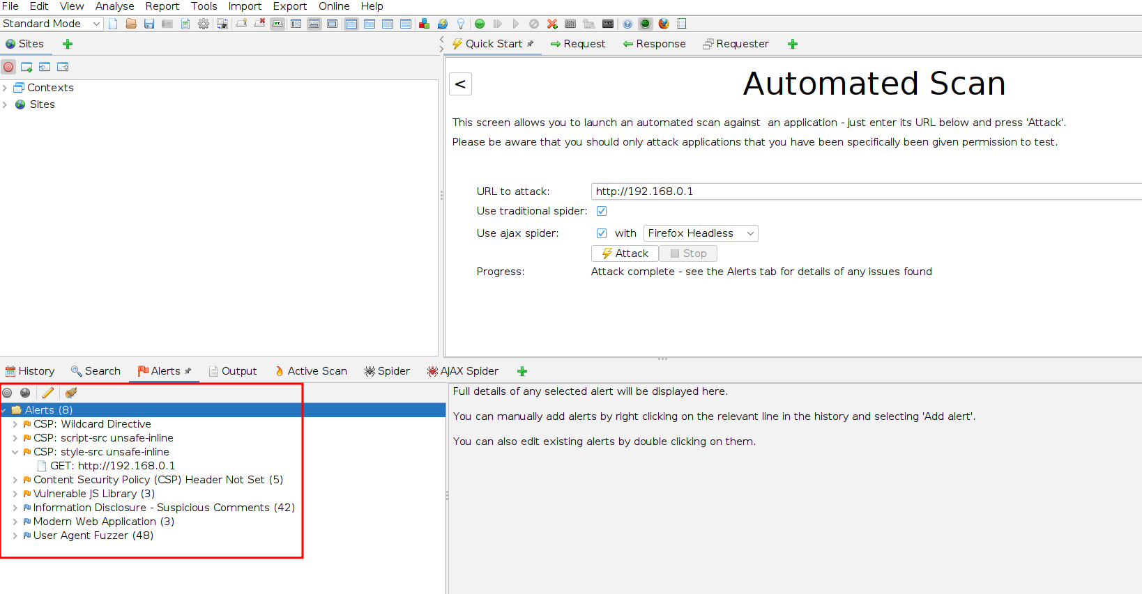Open Options via the gear icon

click(204, 24)
